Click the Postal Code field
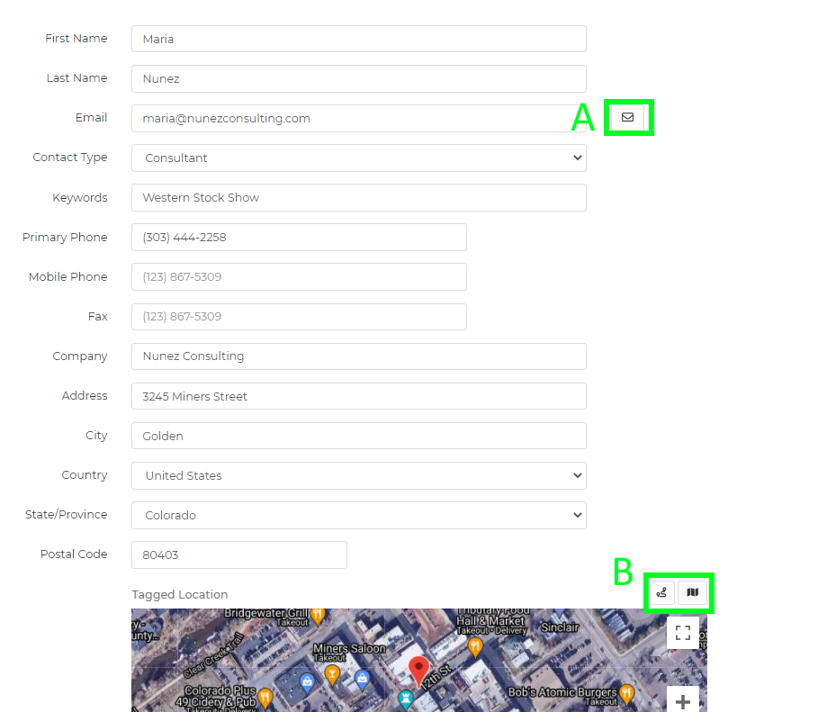The width and height of the screenshot is (818, 712). pos(239,554)
